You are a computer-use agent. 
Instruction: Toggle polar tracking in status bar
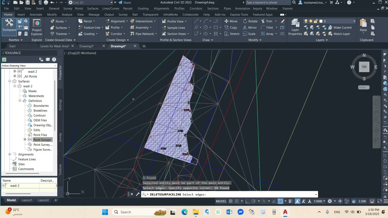point(254,201)
